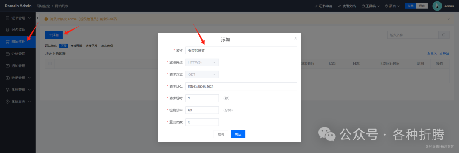Click the admin username text

tap(449, 6)
